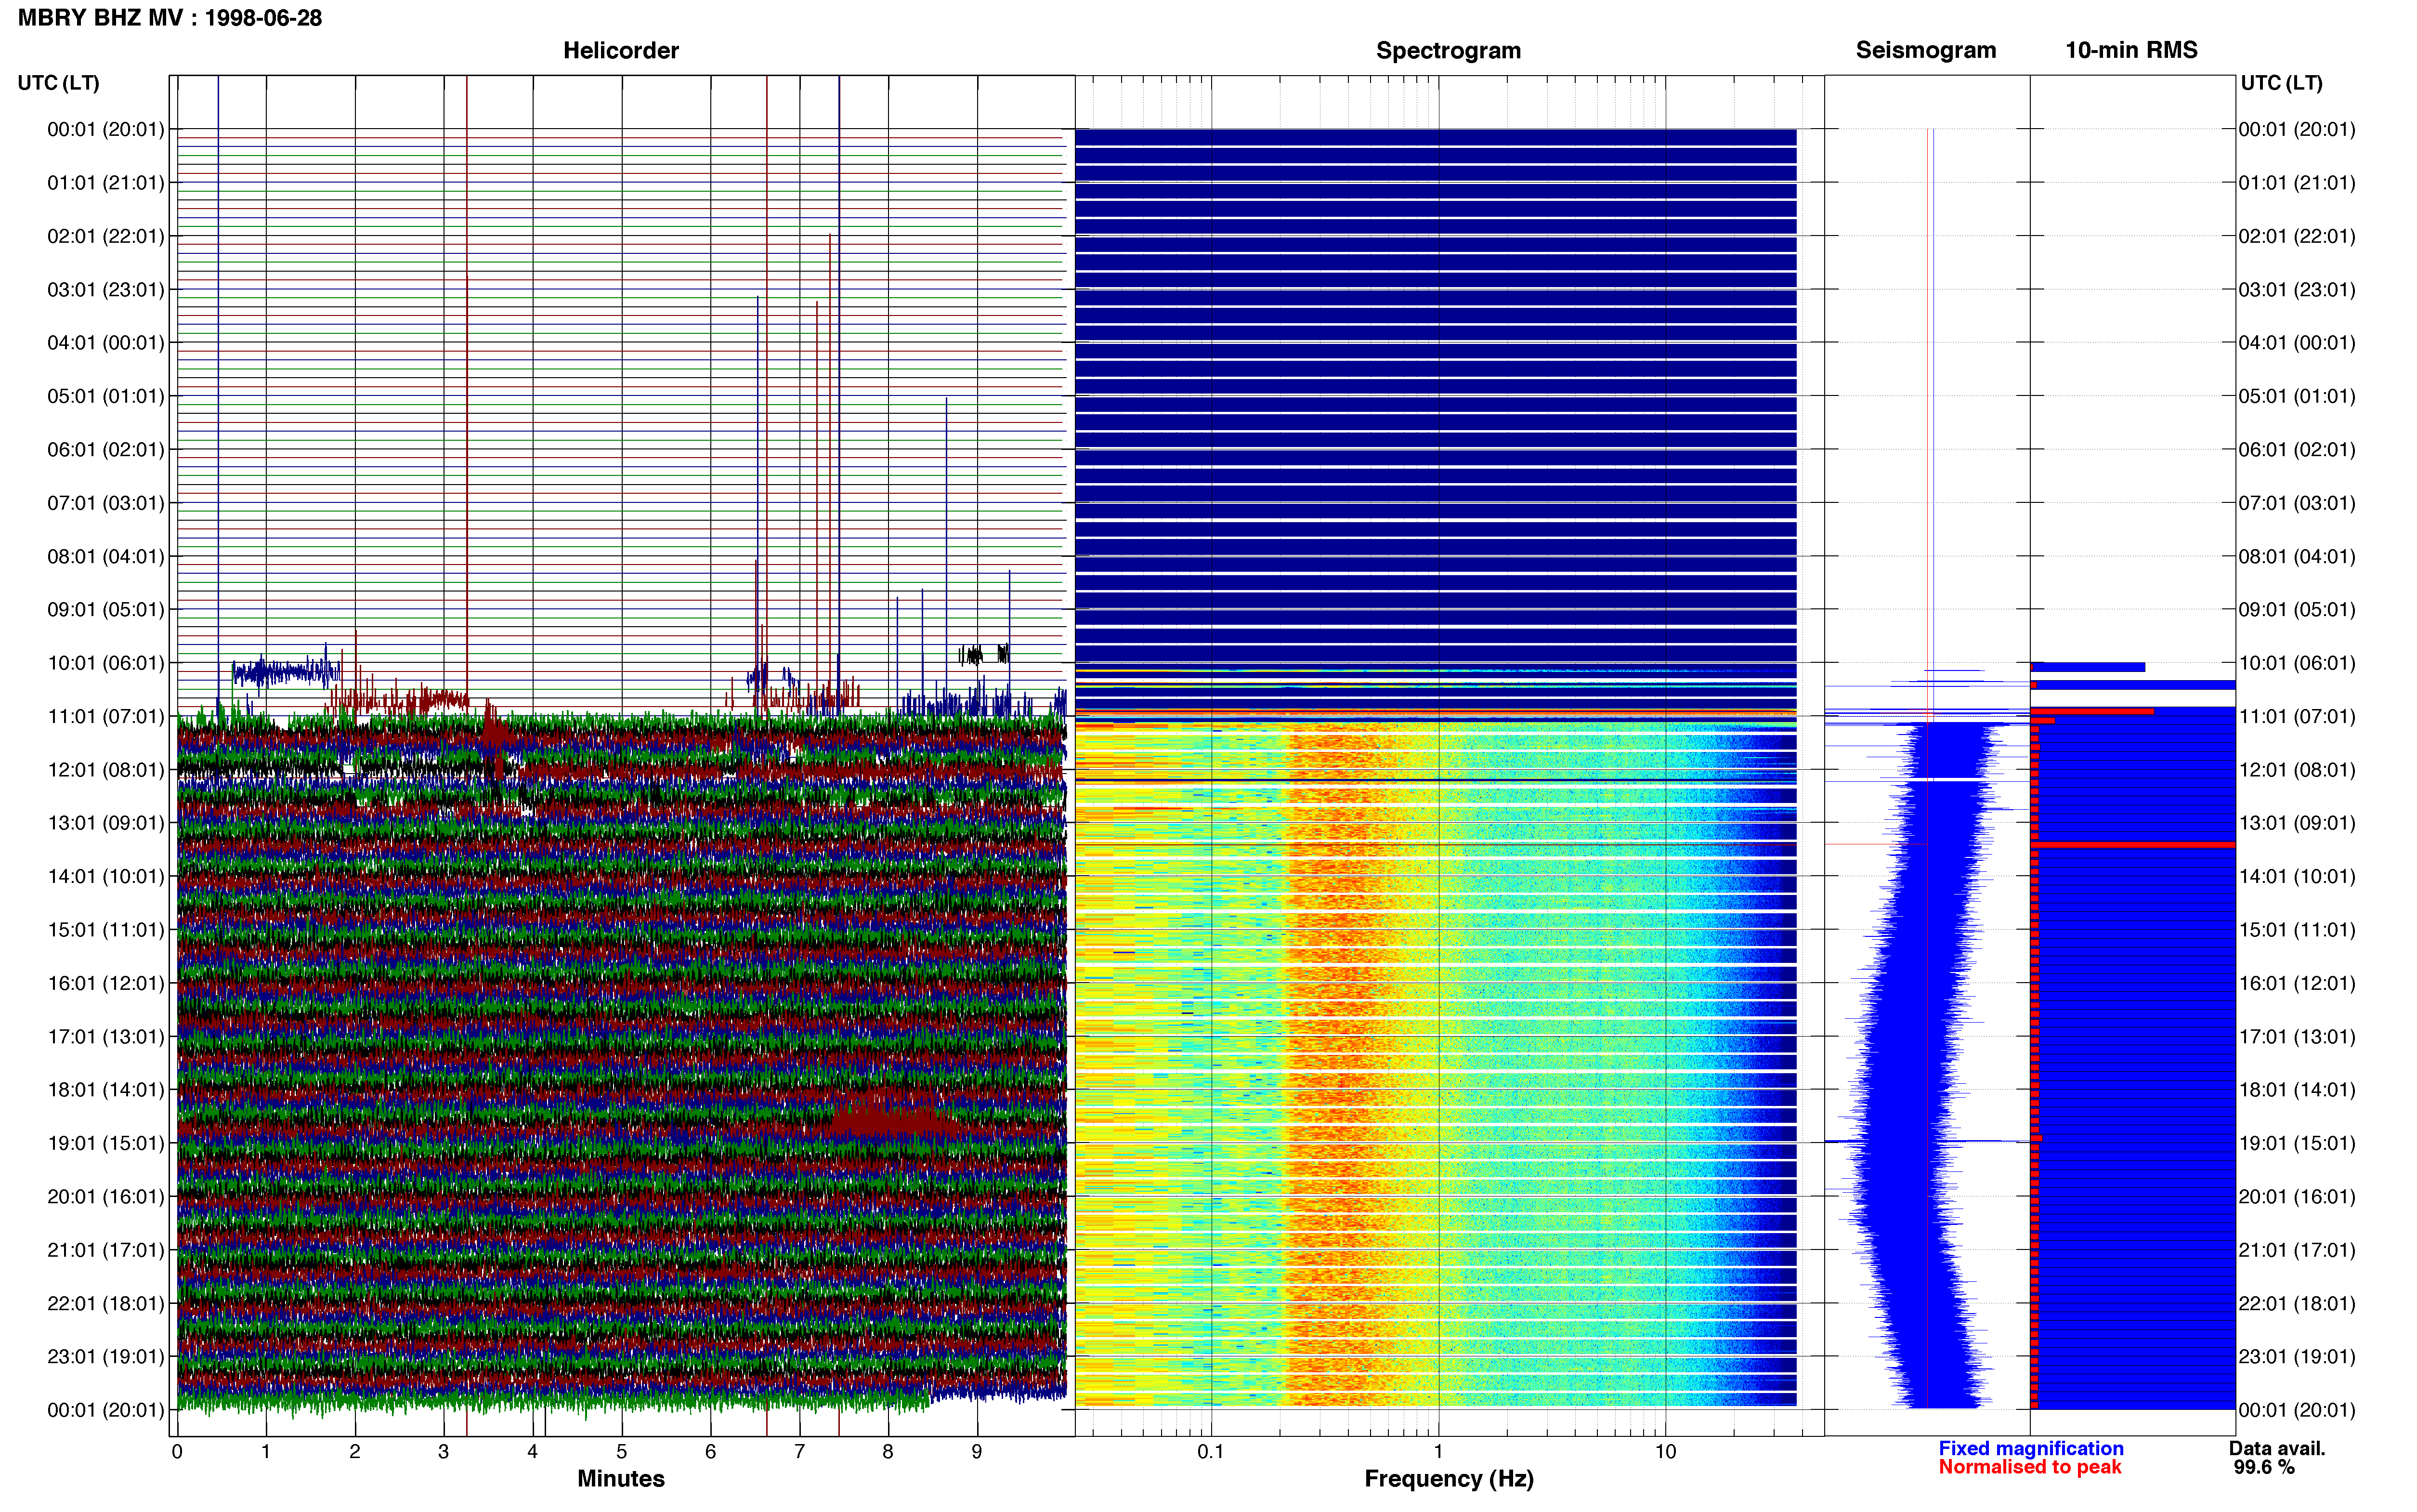Screen dimensions: 2417x1512
Task: Click tick "0" on the Minutes axis
Action: pyautogui.click(x=177, y=1452)
